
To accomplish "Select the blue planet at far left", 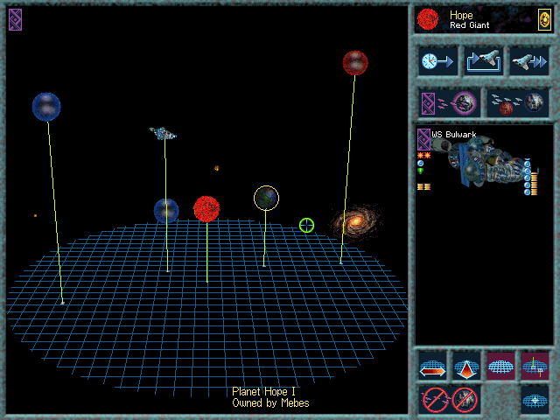I will point(46,107).
